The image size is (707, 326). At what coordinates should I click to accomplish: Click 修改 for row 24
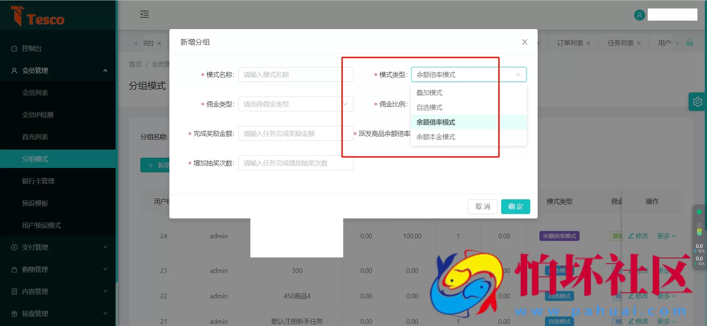(x=638, y=236)
